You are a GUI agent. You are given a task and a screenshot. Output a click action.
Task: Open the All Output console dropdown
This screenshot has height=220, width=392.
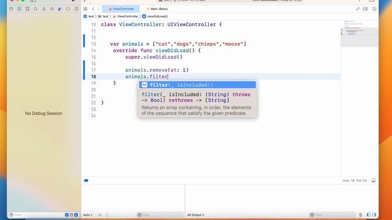click(195, 215)
